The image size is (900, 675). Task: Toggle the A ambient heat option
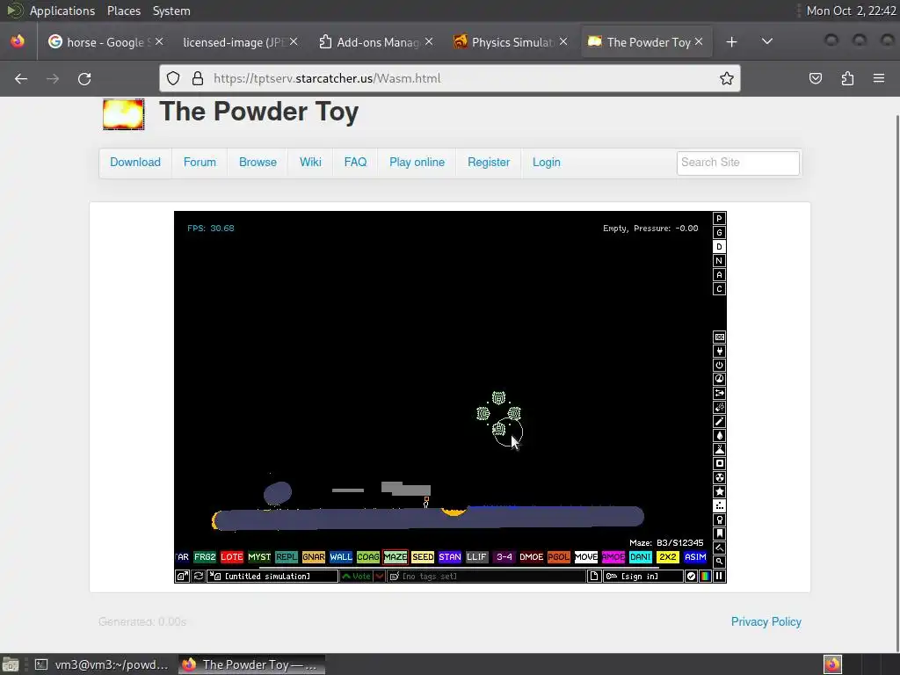click(x=719, y=275)
